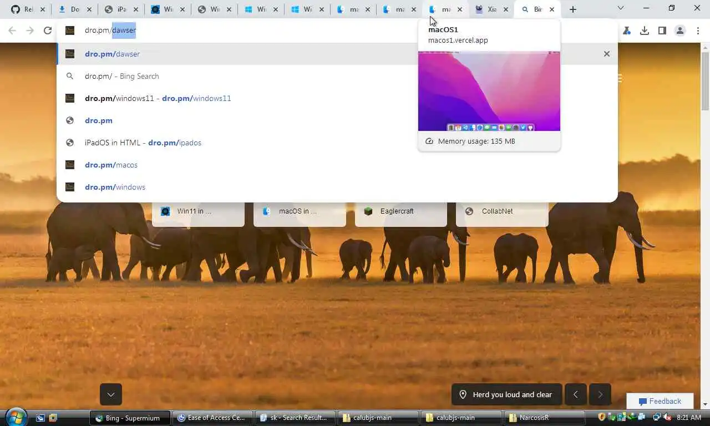Click the globe icon beside dro.pm suggestion

tap(70, 120)
